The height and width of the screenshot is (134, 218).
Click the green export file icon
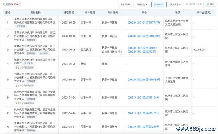[x=208, y=4]
